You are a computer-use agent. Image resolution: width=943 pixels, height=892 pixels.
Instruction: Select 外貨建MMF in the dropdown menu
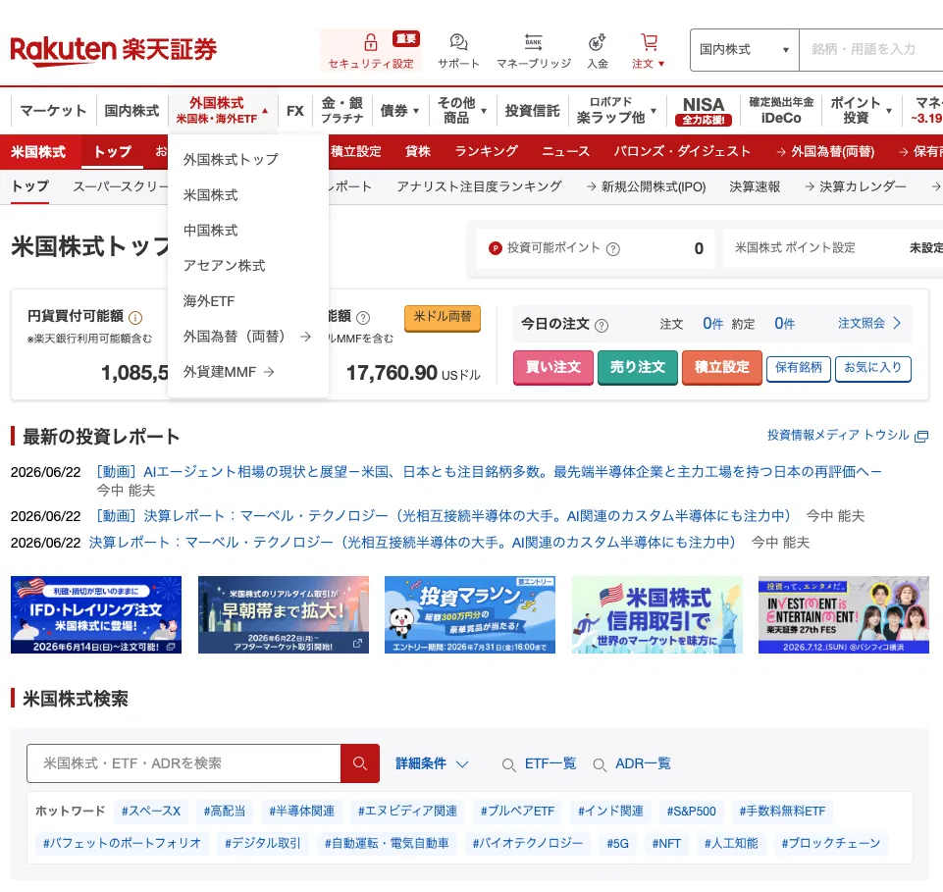pyautogui.click(x=229, y=372)
